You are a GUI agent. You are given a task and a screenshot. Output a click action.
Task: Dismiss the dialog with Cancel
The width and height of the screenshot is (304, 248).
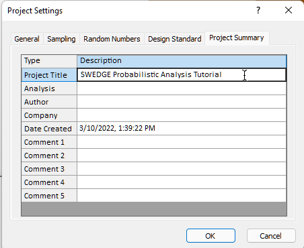pos(271,236)
